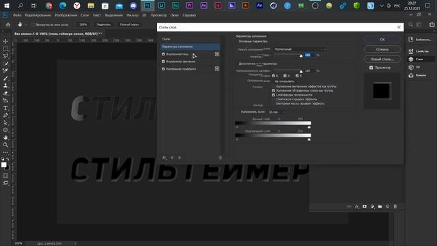The height and width of the screenshot is (246, 437).
Task: Open the Слои panel on the right
Action: [419, 59]
